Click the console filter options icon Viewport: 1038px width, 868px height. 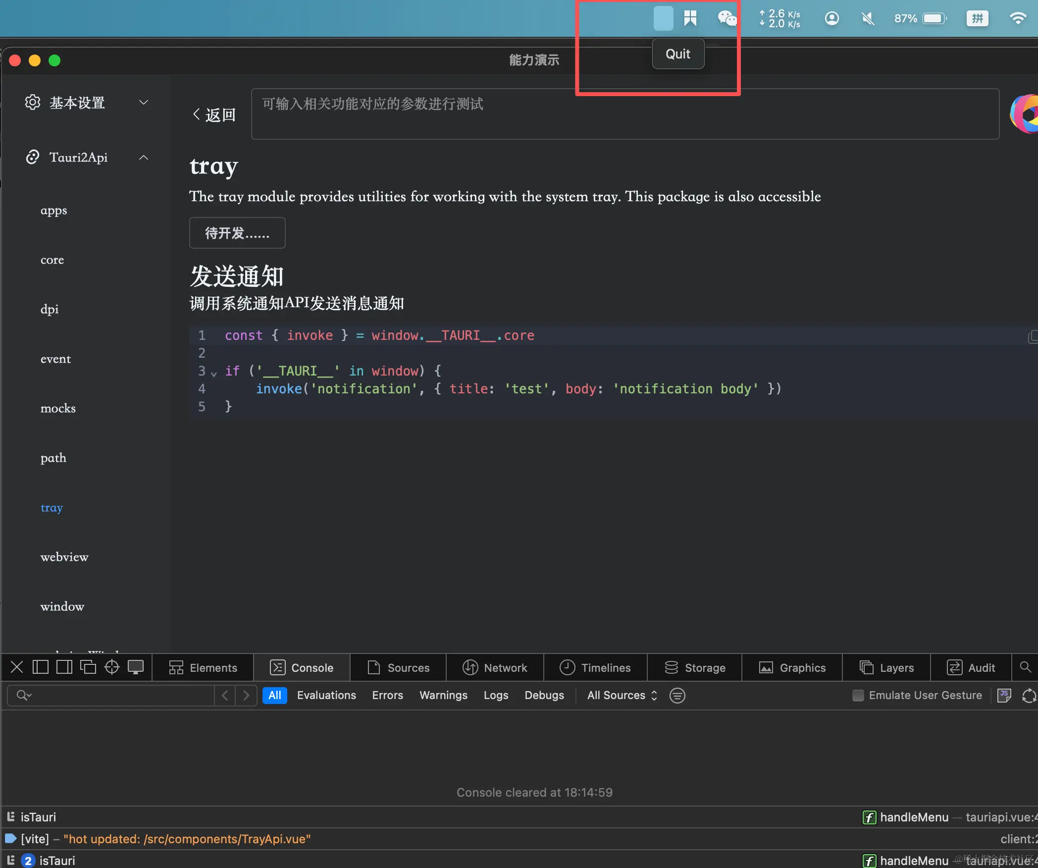coord(677,696)
